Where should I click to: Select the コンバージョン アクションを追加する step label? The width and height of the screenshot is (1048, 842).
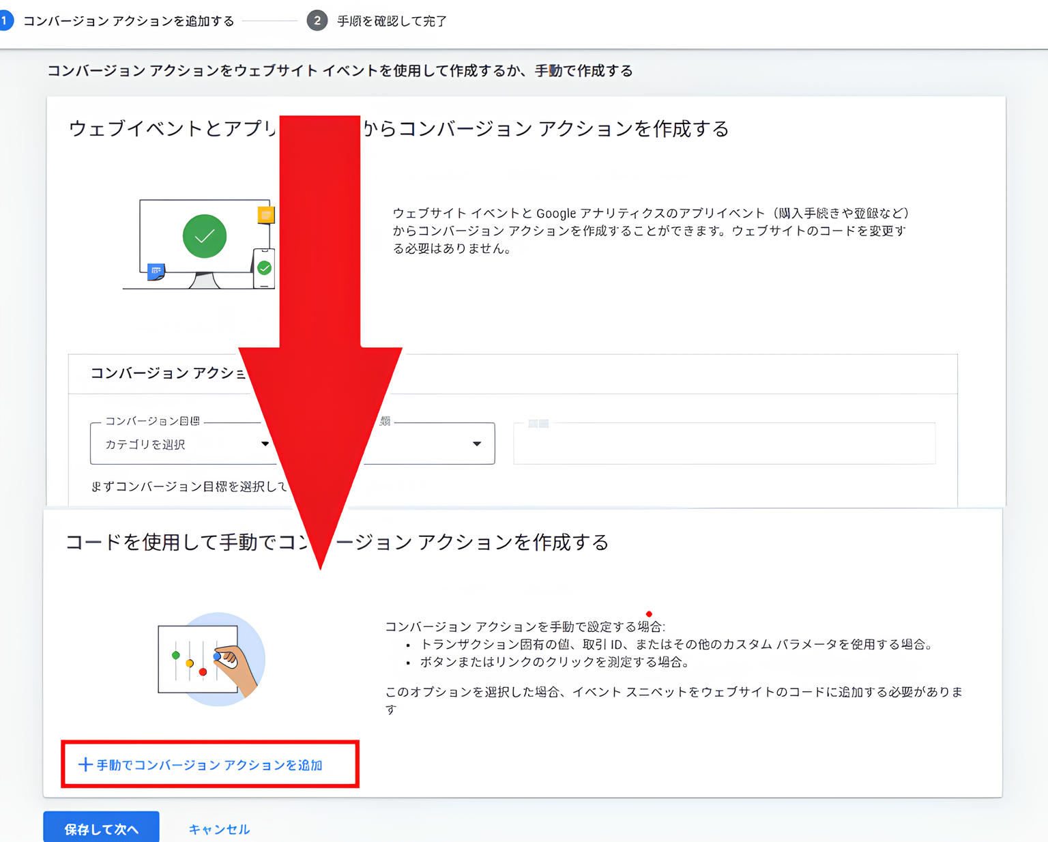(127, 20)
